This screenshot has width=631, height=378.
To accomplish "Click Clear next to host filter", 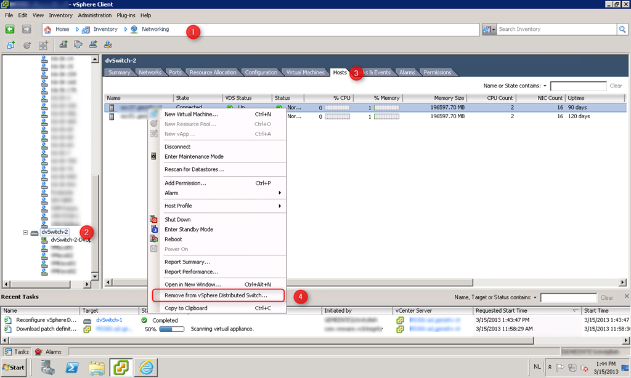I will coord(616,86).
